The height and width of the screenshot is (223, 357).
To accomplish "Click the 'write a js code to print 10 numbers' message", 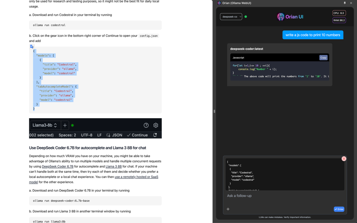I will 313,35.
